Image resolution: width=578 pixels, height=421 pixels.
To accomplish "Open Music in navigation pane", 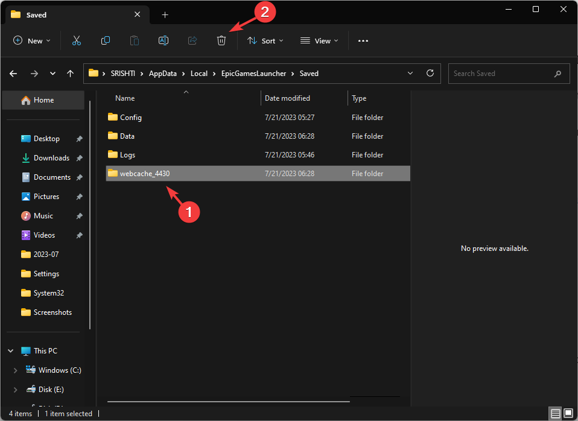I will click(x=43, y=216).
